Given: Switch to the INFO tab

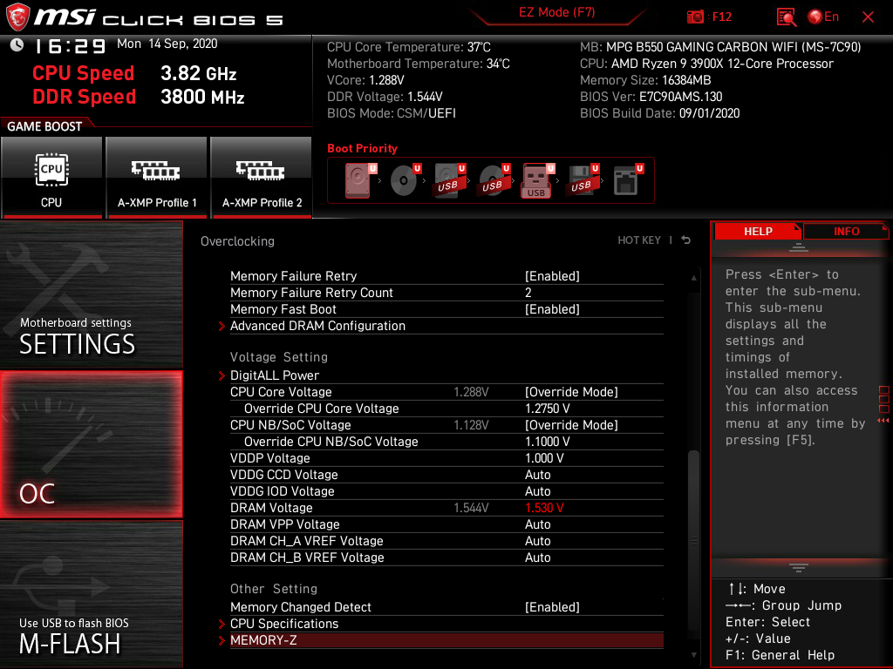Looking at the screenshot, I should click(846, 231).
